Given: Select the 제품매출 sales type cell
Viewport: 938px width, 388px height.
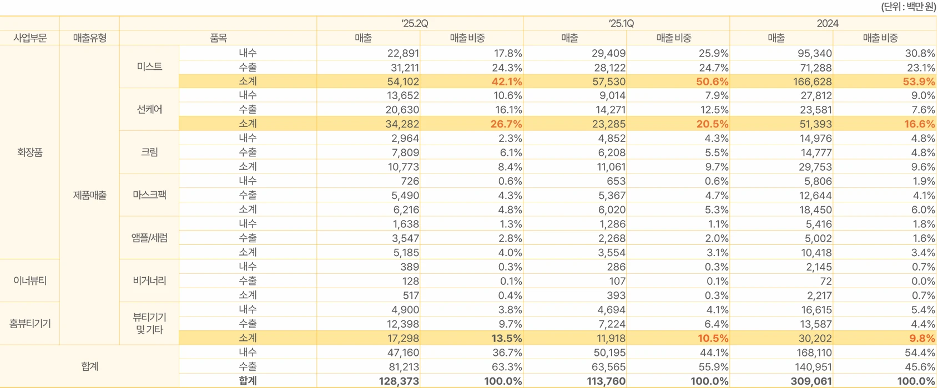Looking at the screenshot, I should [x=89, y=195].
